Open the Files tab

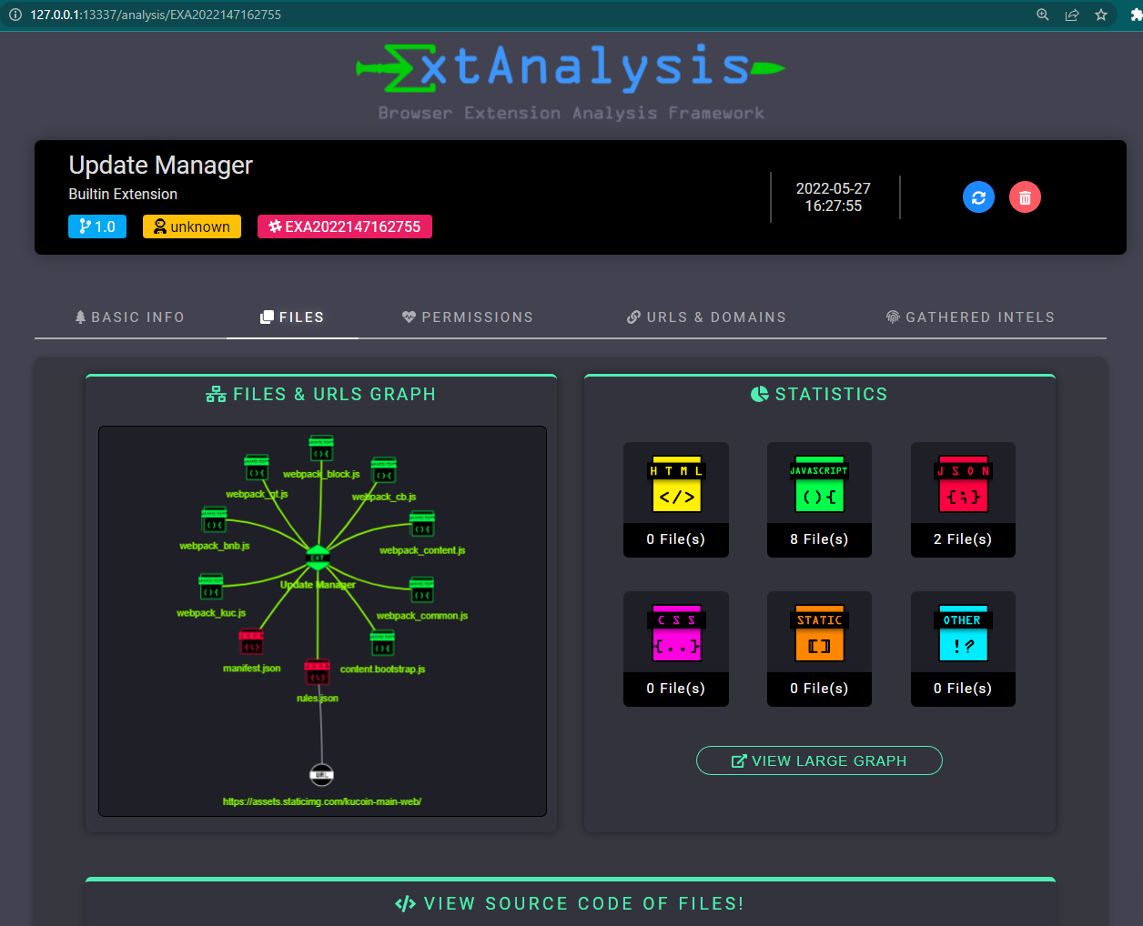coord(292,317)
